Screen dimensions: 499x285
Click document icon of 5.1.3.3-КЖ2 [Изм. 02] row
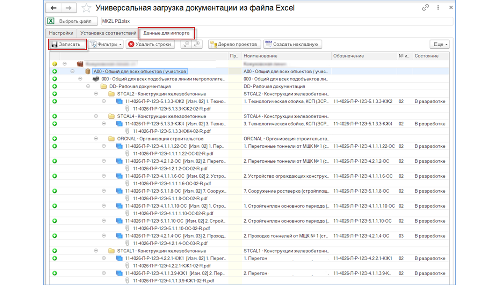click(119, 101)
